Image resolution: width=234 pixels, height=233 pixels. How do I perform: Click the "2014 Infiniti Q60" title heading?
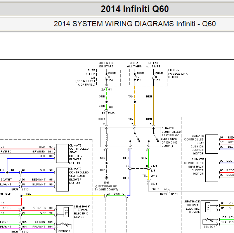click(x=135, y=9)
